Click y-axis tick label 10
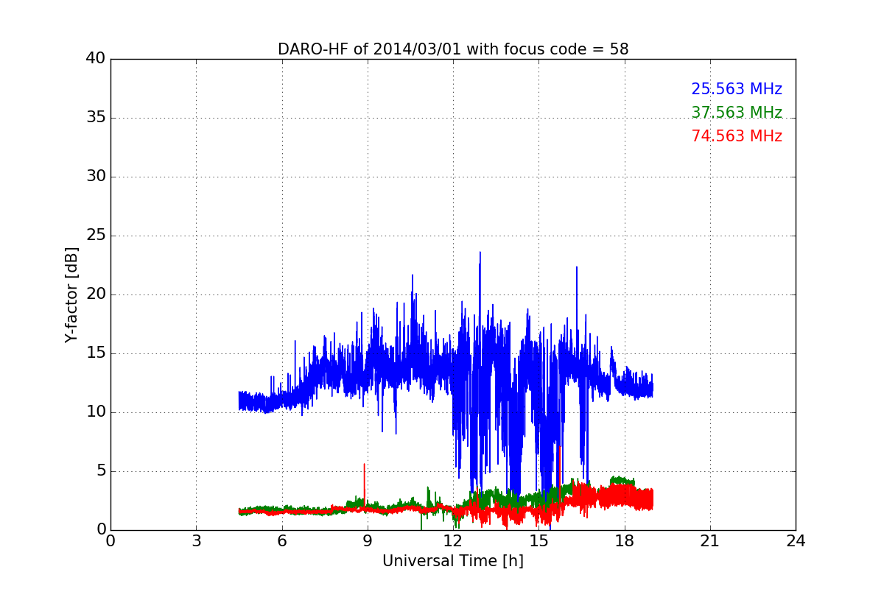The height and width of the screenshot is (589, 884). (x=96, y=412)
